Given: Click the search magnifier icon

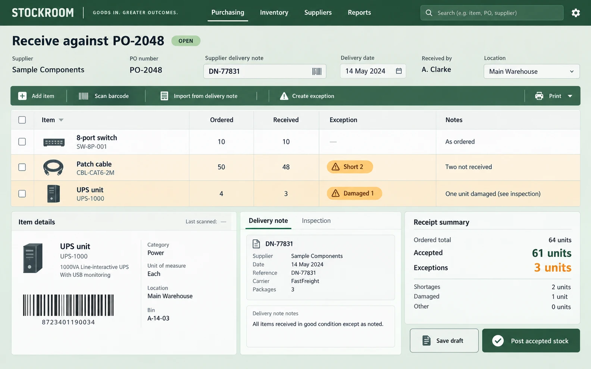Looking at the screenshot, I should [x=429, y=13].
